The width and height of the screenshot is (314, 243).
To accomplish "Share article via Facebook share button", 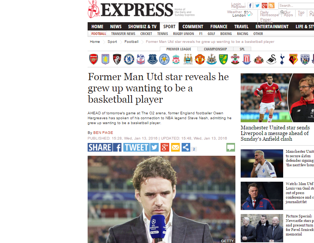I will coord(105,147).
